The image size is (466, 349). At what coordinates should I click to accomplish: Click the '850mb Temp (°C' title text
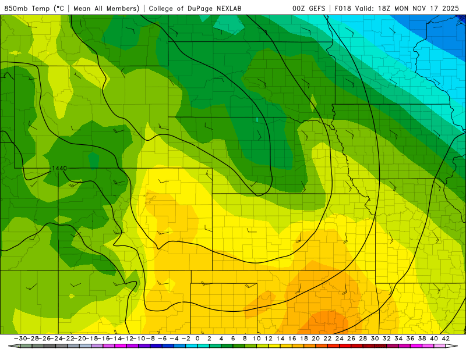pyautogui.click(x=34, y=8)
